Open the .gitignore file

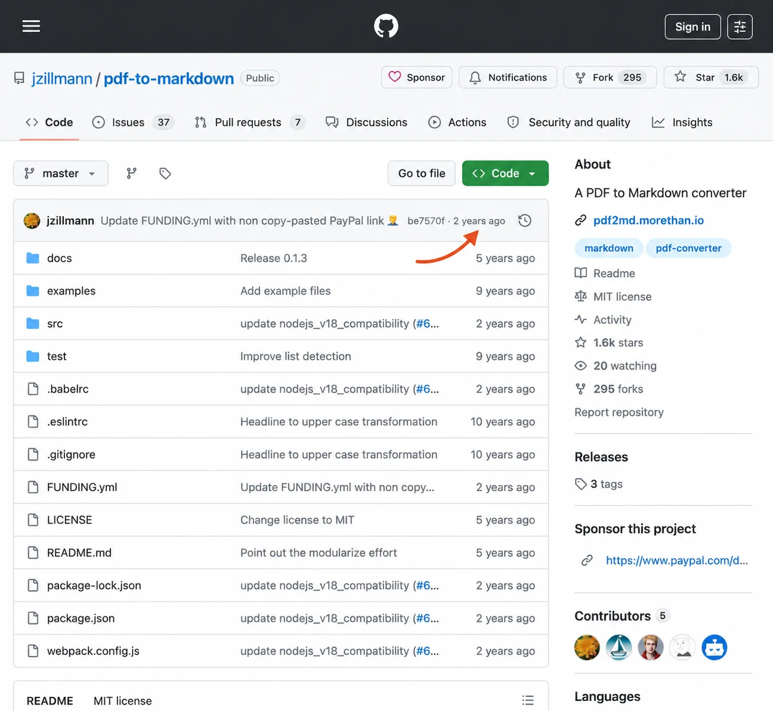[71, 454]
